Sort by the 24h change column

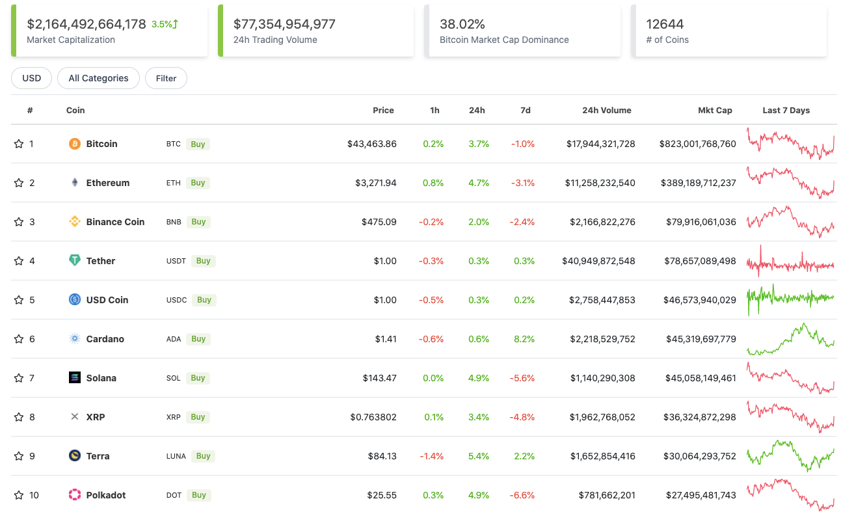[x=477, y=110]
